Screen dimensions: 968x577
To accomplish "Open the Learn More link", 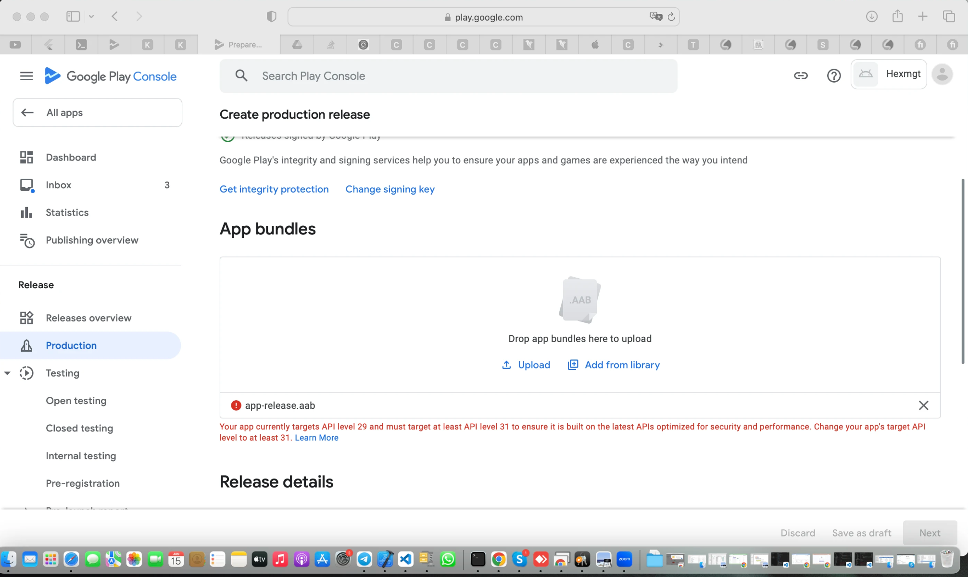I will (316, 438).
